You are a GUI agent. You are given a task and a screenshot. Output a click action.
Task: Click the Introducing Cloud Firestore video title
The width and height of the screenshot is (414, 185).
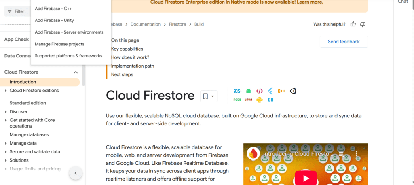pos(298,154)
